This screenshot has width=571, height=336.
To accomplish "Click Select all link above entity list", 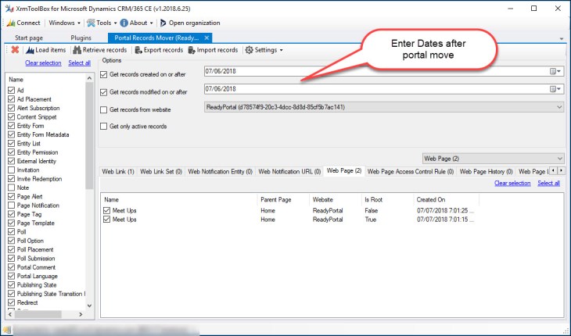I will click(79, 63).
